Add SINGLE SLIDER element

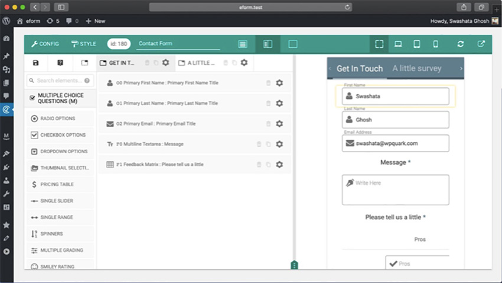coord(60,201)
